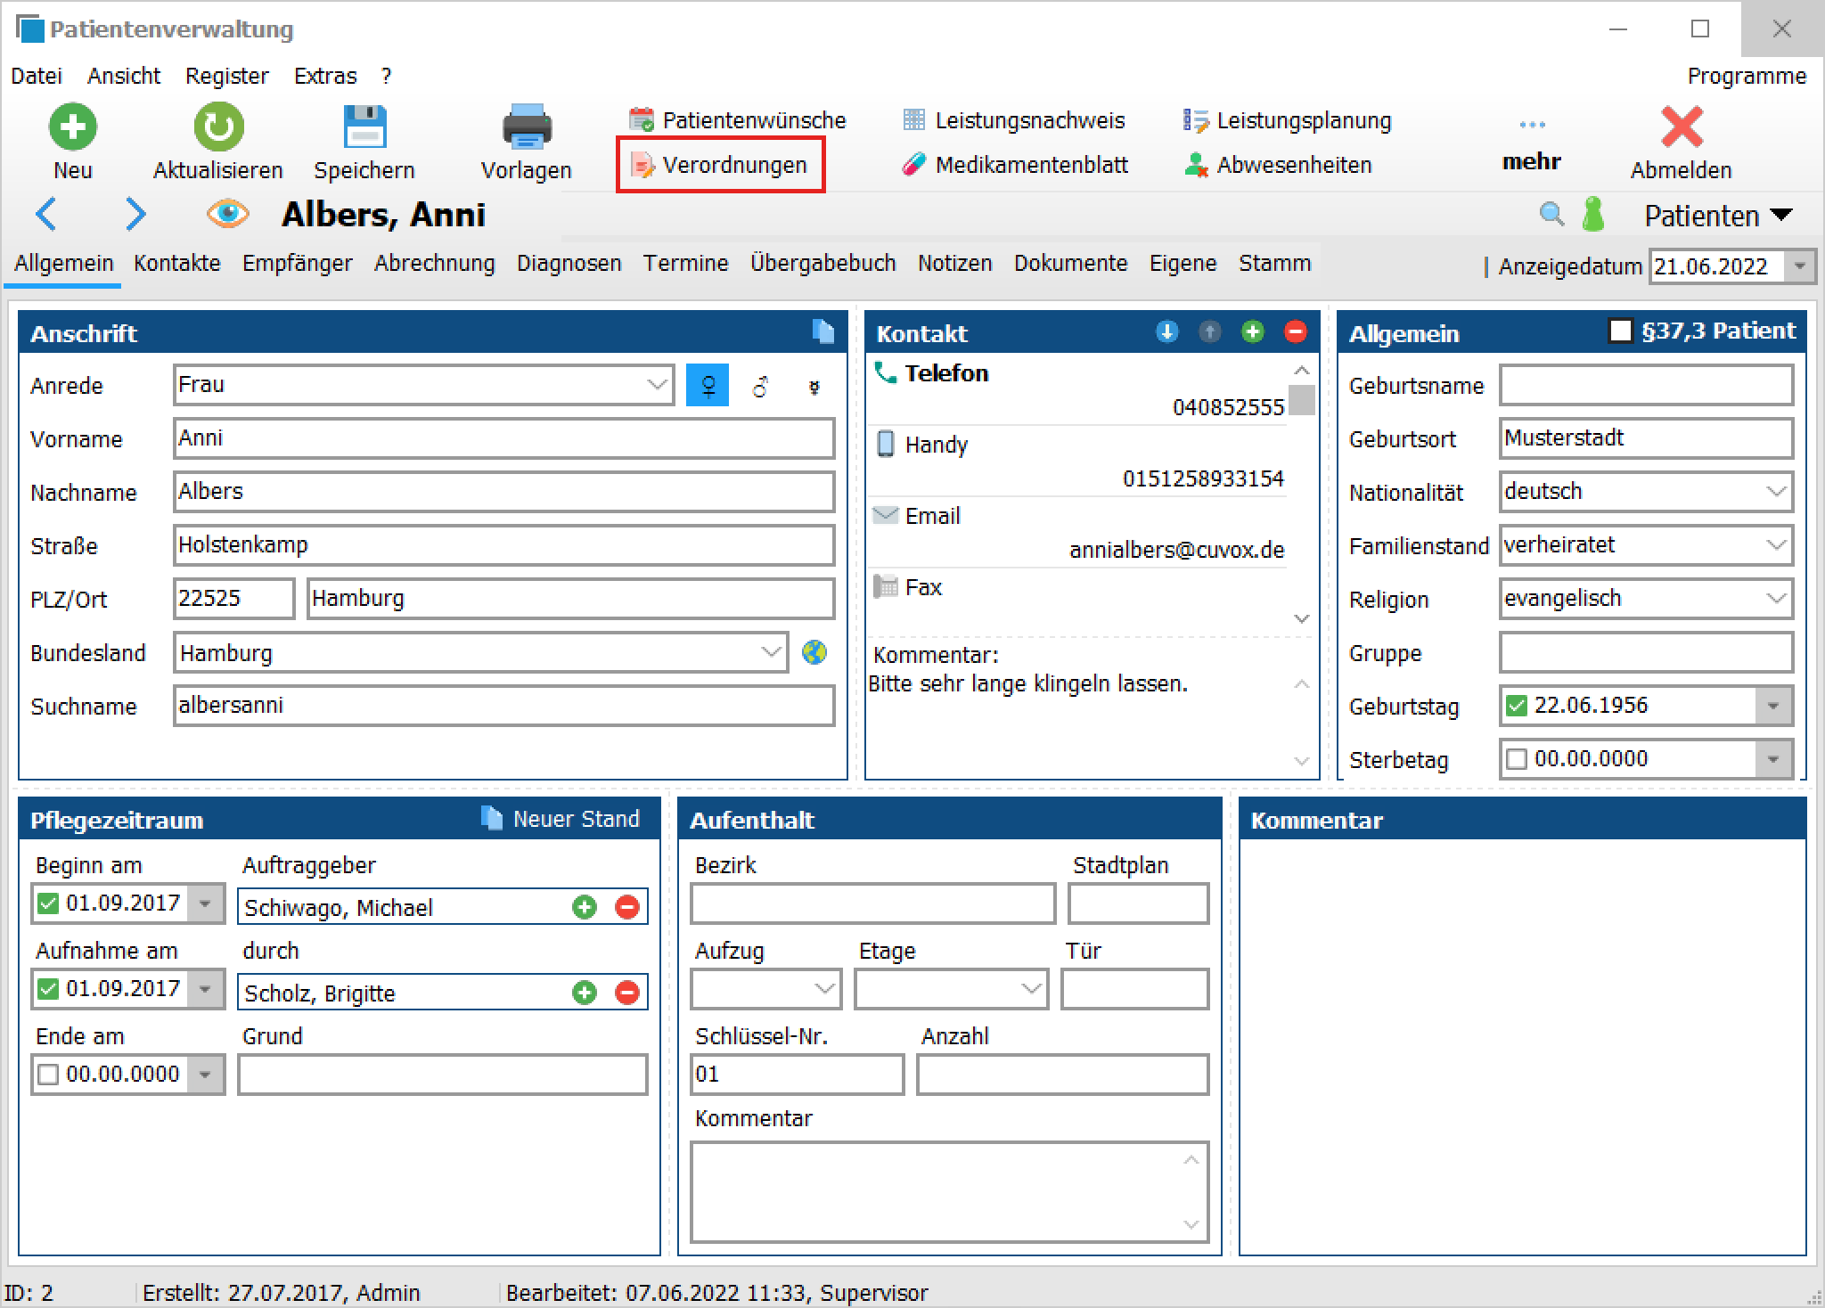Viewport: 1825px width, 1308px height.
Task: Open Leistungsplanung from toolbar
Action: click(1287, 120)
